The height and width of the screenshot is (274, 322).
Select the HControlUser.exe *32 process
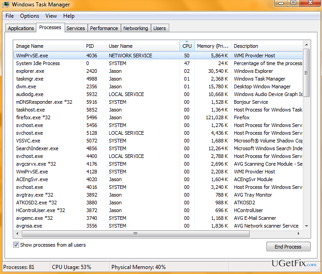[158, 210]
